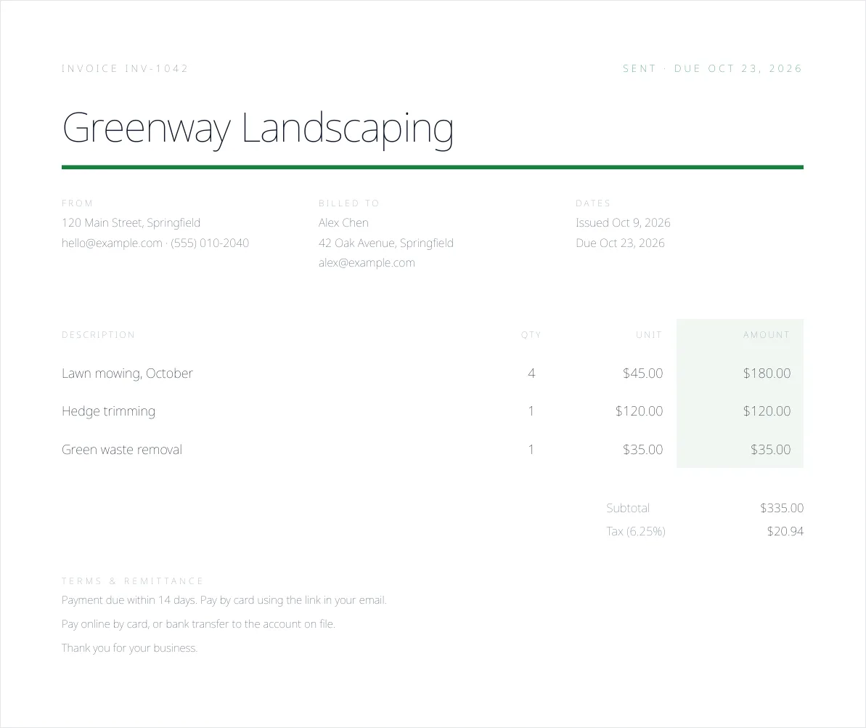This screenshot has width=866, height=728.
Task: Click the address '42 Oak Avenue, Springfield'
Action: [386, 243]
